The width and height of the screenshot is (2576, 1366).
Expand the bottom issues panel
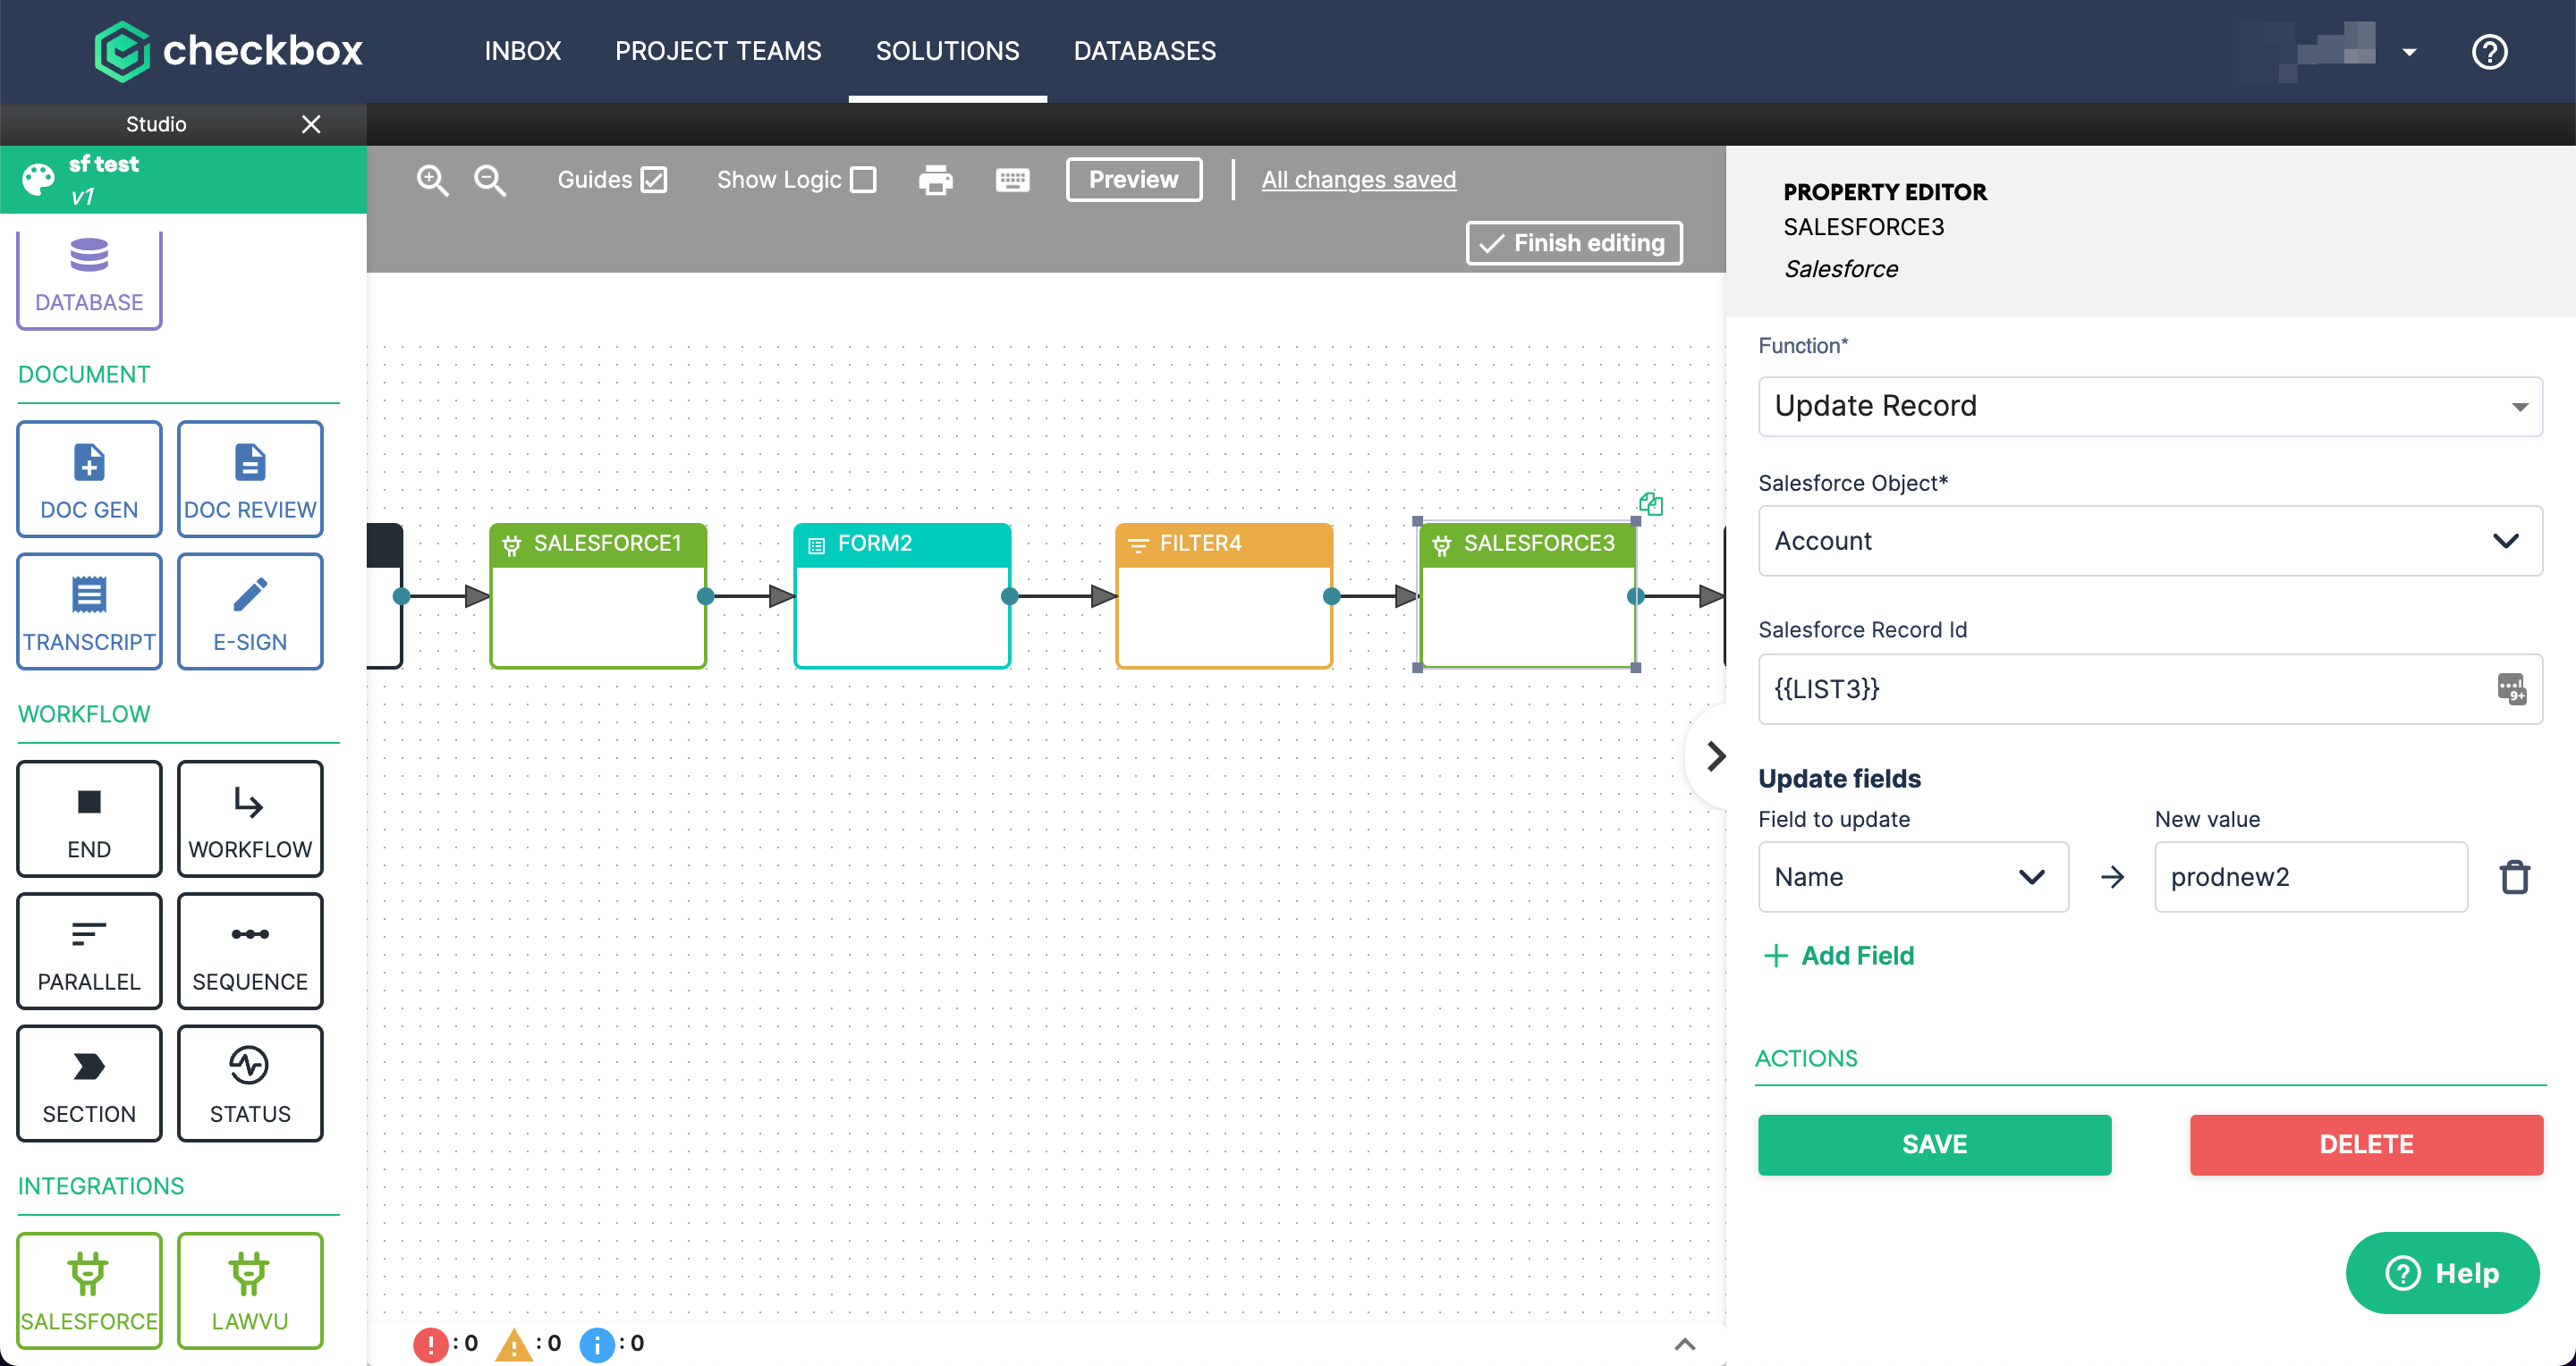click(1685, 1344)
